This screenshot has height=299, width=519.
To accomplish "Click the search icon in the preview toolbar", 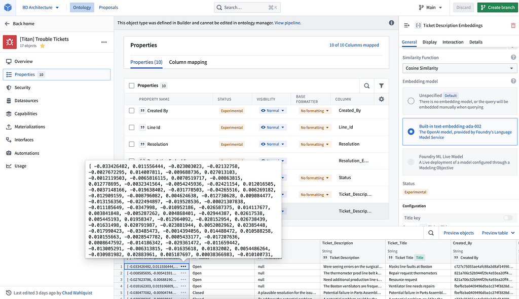I will pyautogui.click(x=431, y=233).
